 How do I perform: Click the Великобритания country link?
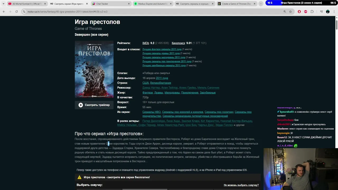pos(161,83)
